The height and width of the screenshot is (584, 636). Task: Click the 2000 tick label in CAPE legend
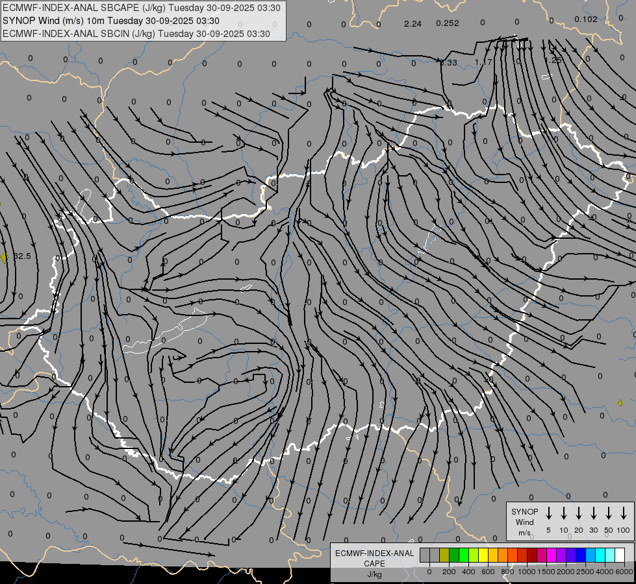tap(566, 572)
